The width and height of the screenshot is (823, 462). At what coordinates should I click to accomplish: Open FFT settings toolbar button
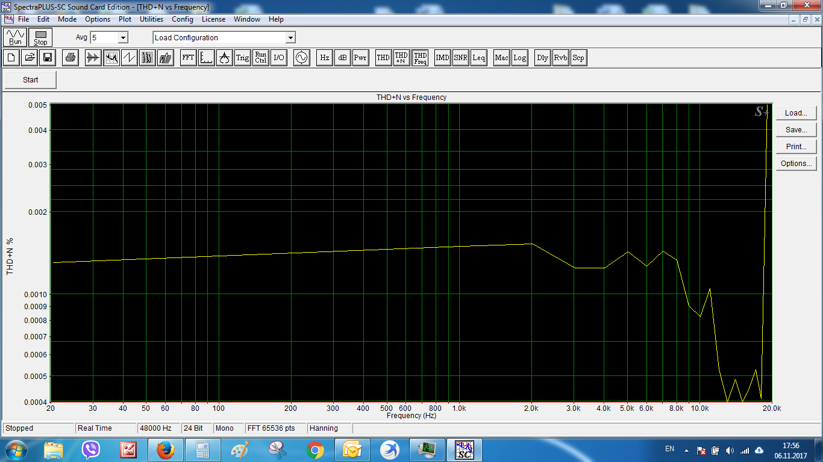click(x=189, y=58)
